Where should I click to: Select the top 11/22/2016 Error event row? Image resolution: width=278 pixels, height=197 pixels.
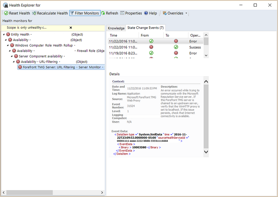pos(156,41)
